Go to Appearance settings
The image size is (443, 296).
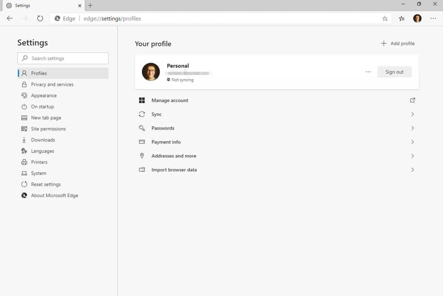[44, 95]
